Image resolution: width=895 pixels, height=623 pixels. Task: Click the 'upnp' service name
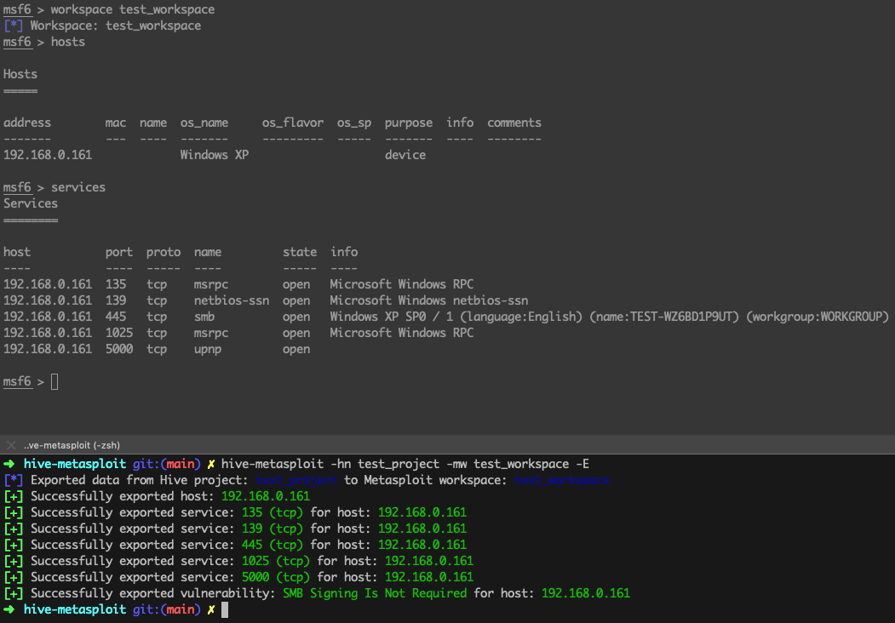click(x=208, y=349)
